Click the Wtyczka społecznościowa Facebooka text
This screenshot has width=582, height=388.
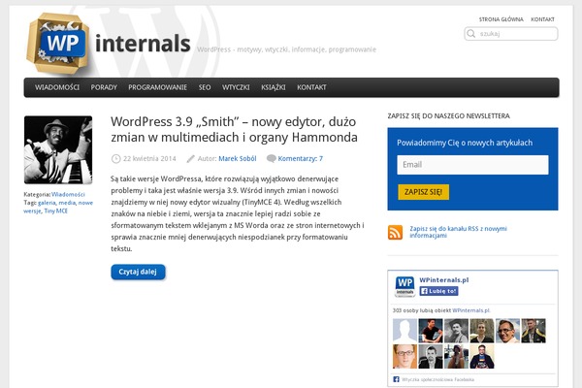click(x=438, y=379)
